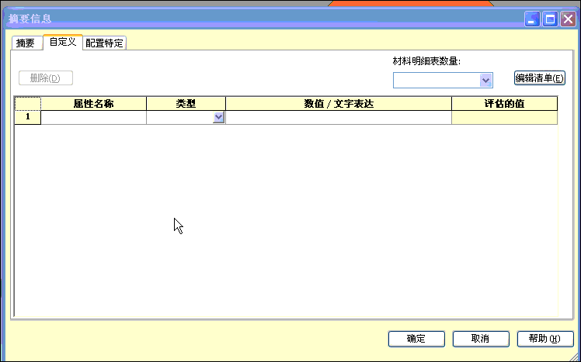This screenshot has width=581, height=362.
Task: Click the 取消 button
Action: [x=481, y=339]
